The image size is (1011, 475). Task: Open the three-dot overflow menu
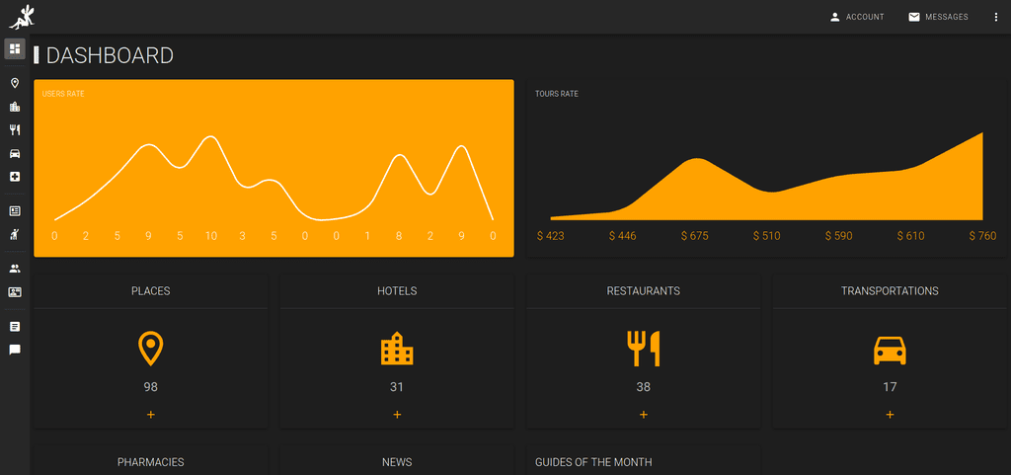[995, 18]
